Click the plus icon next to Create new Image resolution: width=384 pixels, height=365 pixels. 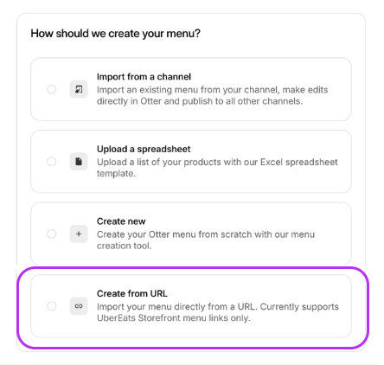click(x=79, y=234)
